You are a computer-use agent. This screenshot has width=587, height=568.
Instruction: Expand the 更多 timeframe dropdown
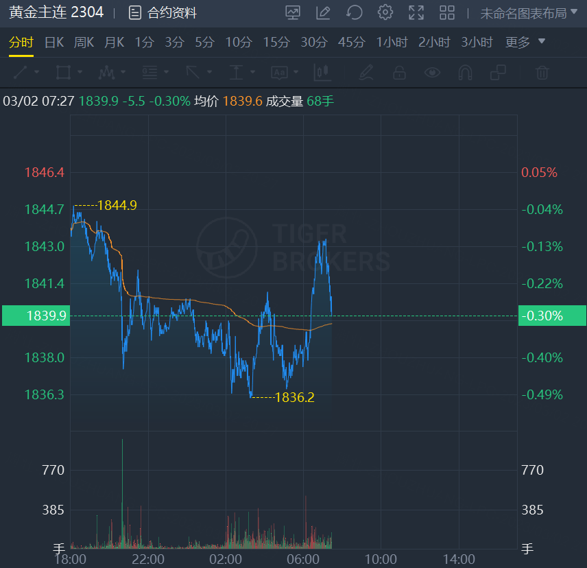[525, 42]
